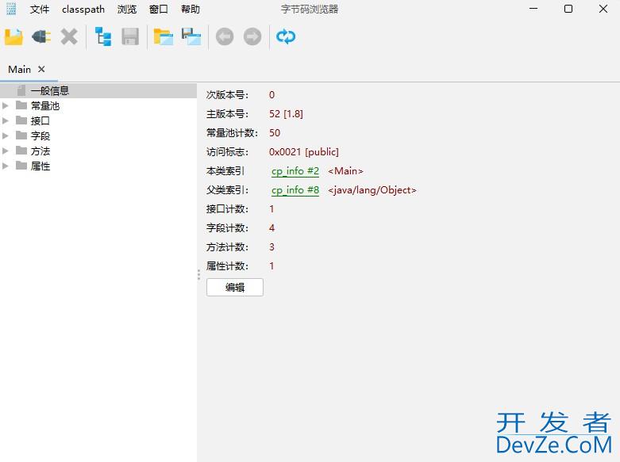Click the attach to JVM plug icon
Screen dimensions: 620x462
[40, 36]
